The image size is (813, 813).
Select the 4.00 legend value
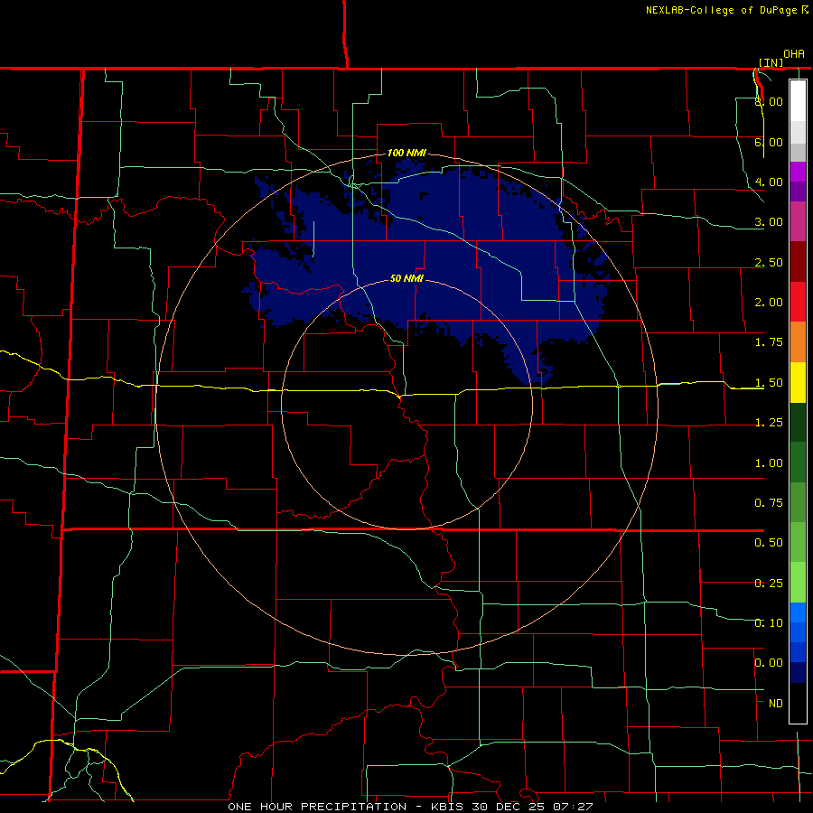pyautogui.click(x=769, y=182)
